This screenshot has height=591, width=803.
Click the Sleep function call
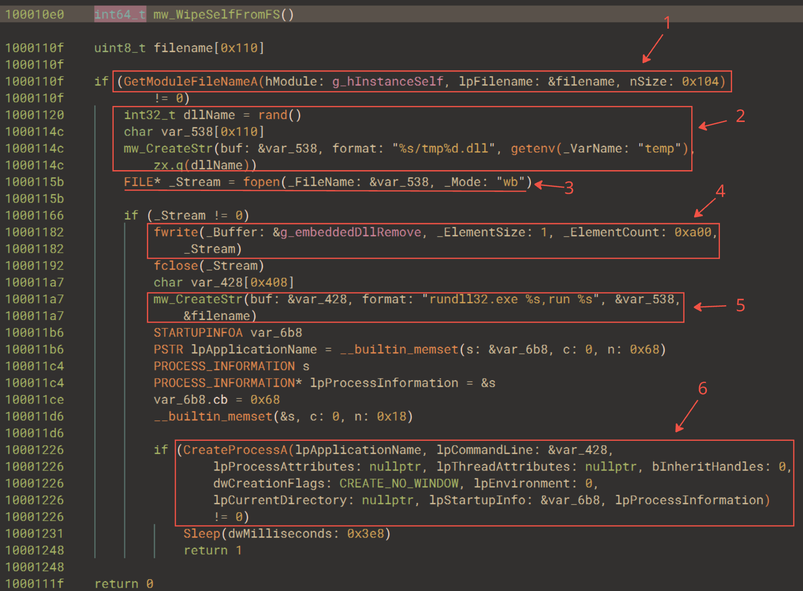[201, 533]
